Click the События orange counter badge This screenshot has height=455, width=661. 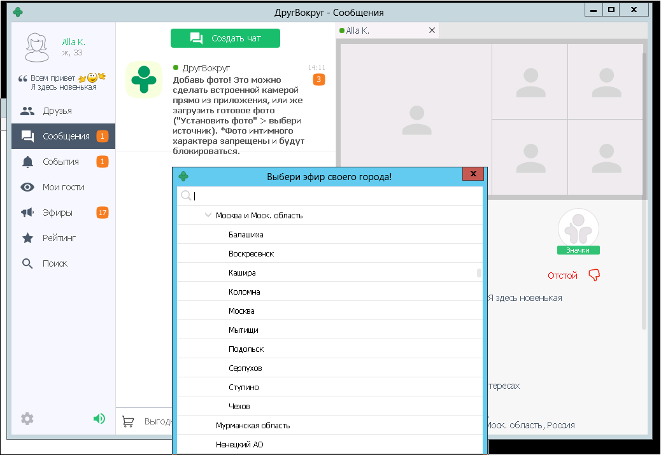pyautogui.click(x=103, y=162)
